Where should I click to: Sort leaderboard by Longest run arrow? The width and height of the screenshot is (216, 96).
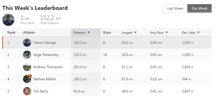(135, 32)
